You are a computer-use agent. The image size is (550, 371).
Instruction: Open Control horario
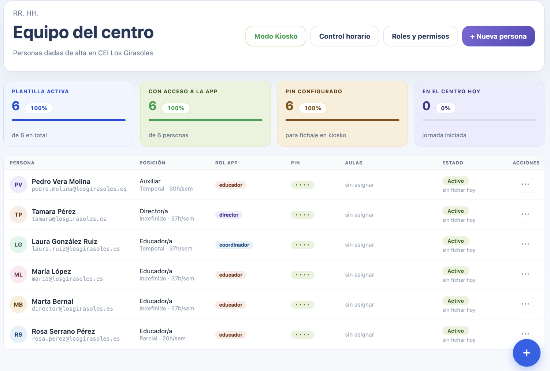point(345,36)
